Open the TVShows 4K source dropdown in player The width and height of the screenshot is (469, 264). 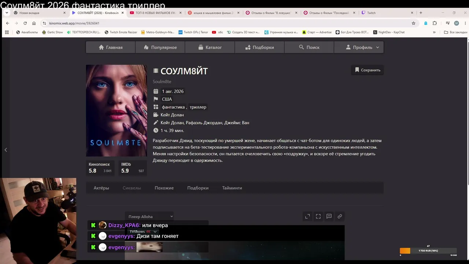click(x=143, y=232)
